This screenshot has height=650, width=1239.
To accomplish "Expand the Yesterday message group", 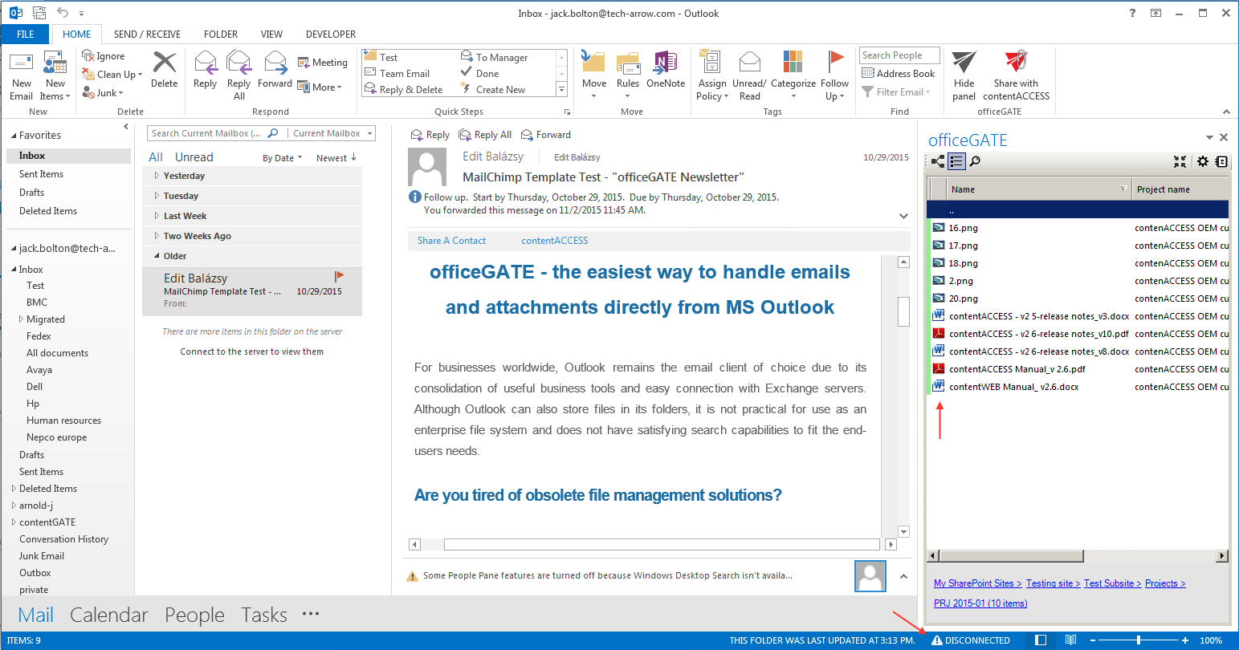I will click(x=157, y=176).
